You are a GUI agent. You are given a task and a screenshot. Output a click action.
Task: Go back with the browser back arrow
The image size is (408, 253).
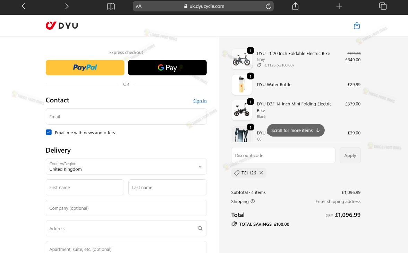[24, 6]
